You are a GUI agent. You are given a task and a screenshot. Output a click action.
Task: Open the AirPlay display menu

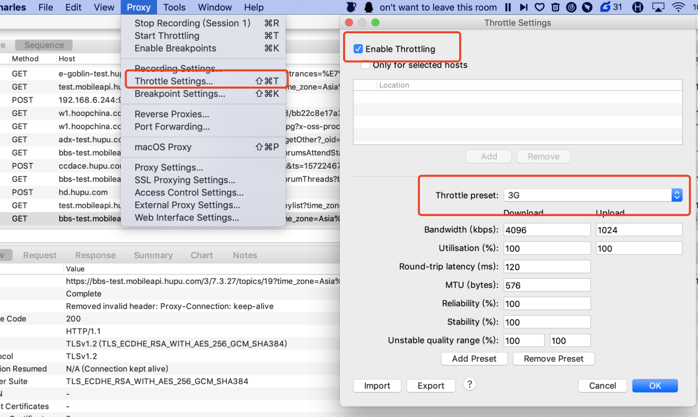(x=658, y=7)
